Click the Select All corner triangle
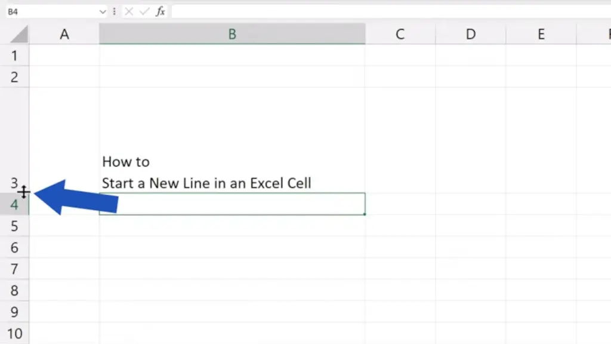Screen dimensions: 611x344 (18, 34)
